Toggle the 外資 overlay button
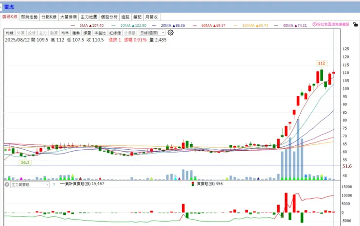 [20, 33]
